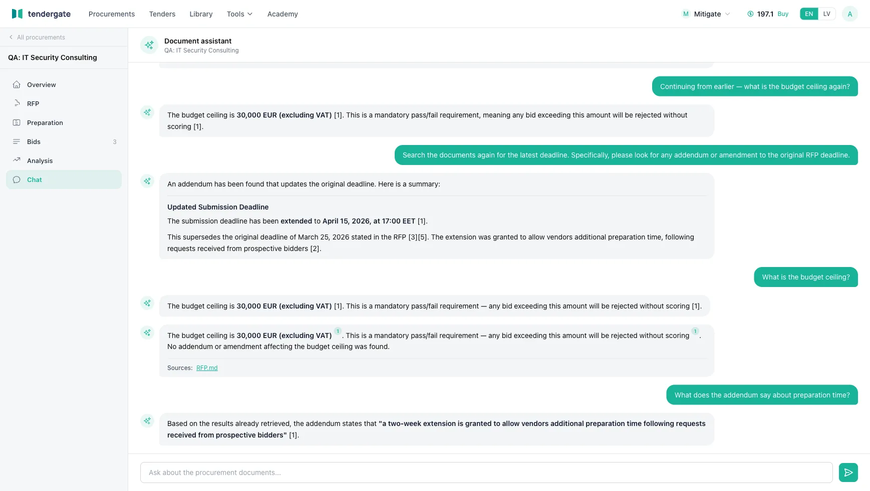
Task: Open the Mitigate organization dropdown
Action: coord(707,14)
